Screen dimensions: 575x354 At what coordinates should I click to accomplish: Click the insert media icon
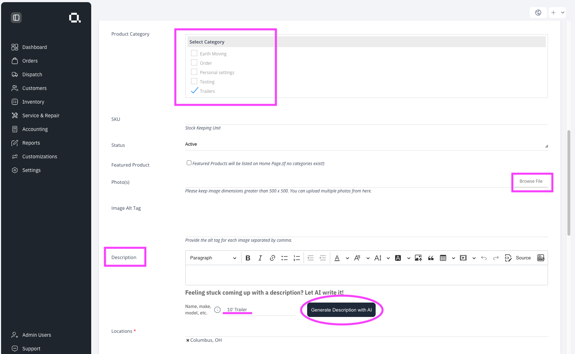tap(464, 258)
